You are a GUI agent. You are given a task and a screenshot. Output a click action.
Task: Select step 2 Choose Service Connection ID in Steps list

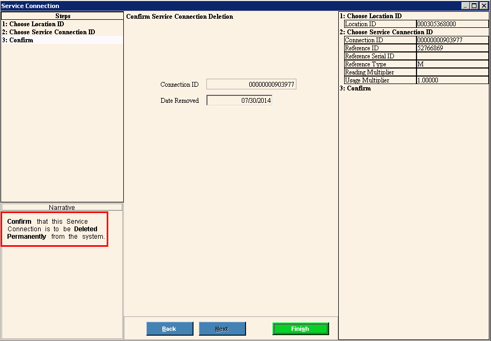point(48,32)
